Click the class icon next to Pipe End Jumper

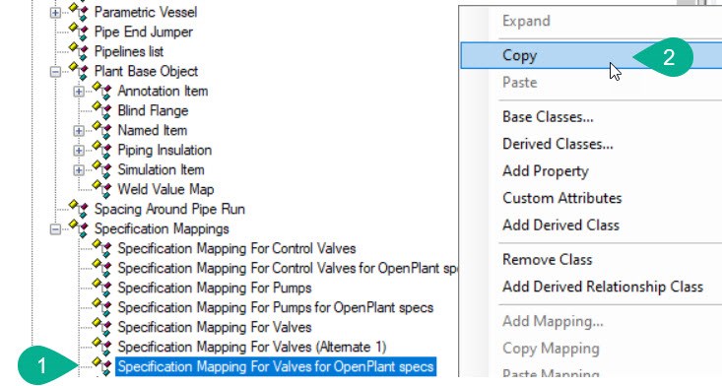point(79,32)
